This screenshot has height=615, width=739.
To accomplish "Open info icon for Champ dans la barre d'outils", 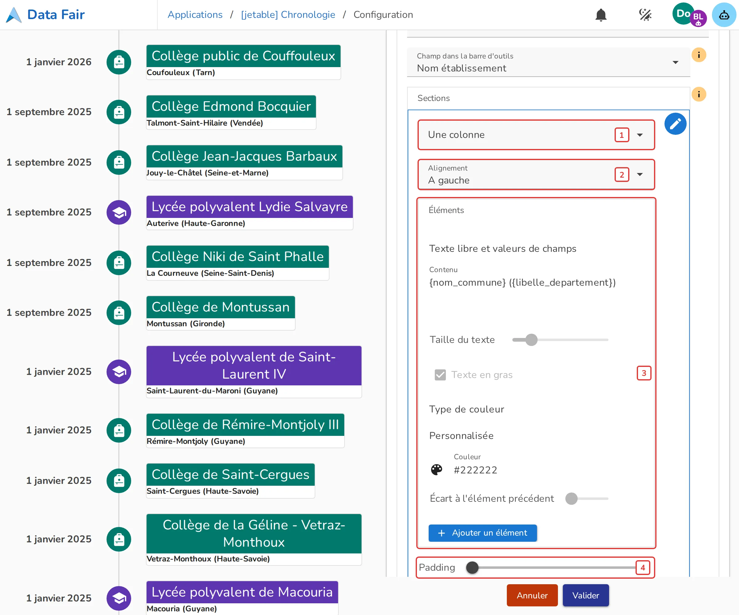I will pyautogui.click(x=699, y=55).
